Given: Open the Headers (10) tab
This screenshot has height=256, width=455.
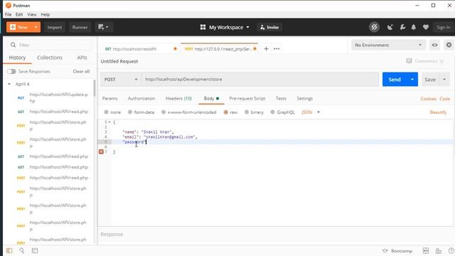Looking at the screenshot, I should click(x=178, y=99).
